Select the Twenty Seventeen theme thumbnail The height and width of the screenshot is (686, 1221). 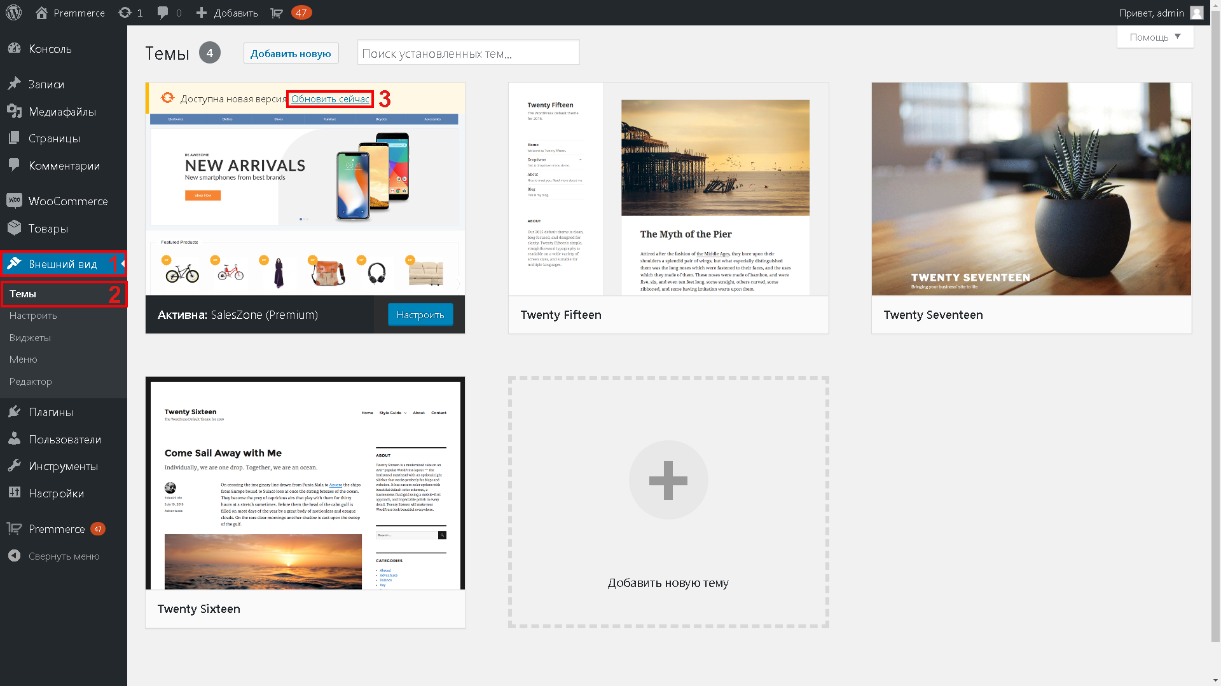tap(1031, 189)
